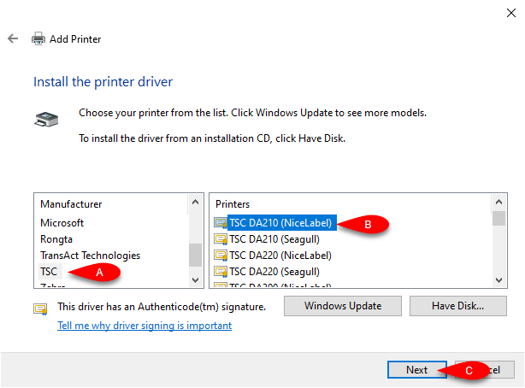
Task: Click the Add Printer title icon
Action: [38, 38]
